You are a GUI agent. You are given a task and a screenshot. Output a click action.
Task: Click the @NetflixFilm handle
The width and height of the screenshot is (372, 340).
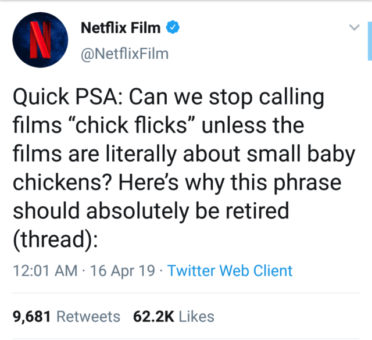pos(124,54)
